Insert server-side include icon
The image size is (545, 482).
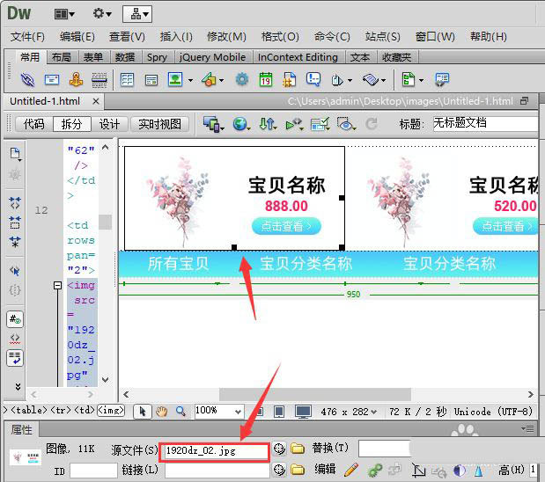[289, 79]
